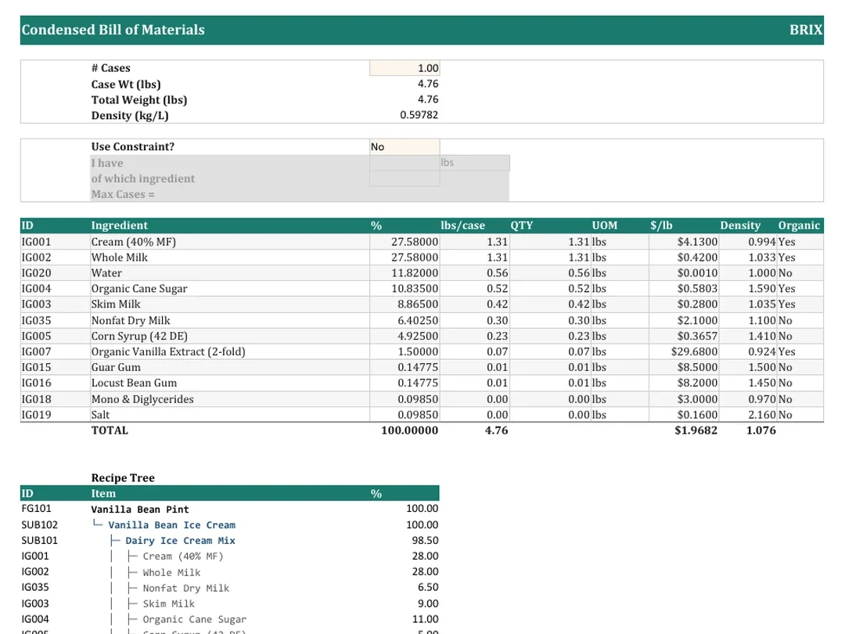Select Density (kg/L) value 0.59782
The width and height of the screenshot is (845, 634).
click(x=419, y=115)
